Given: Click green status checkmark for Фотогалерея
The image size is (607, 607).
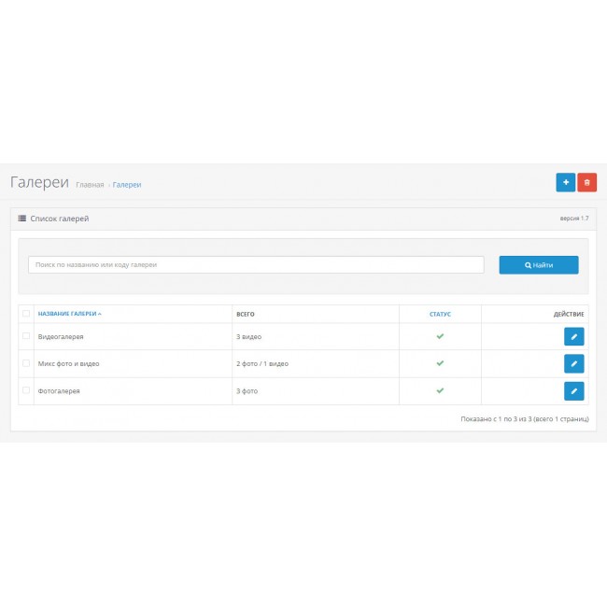Looking at the screenshot, I should (440, 390).
